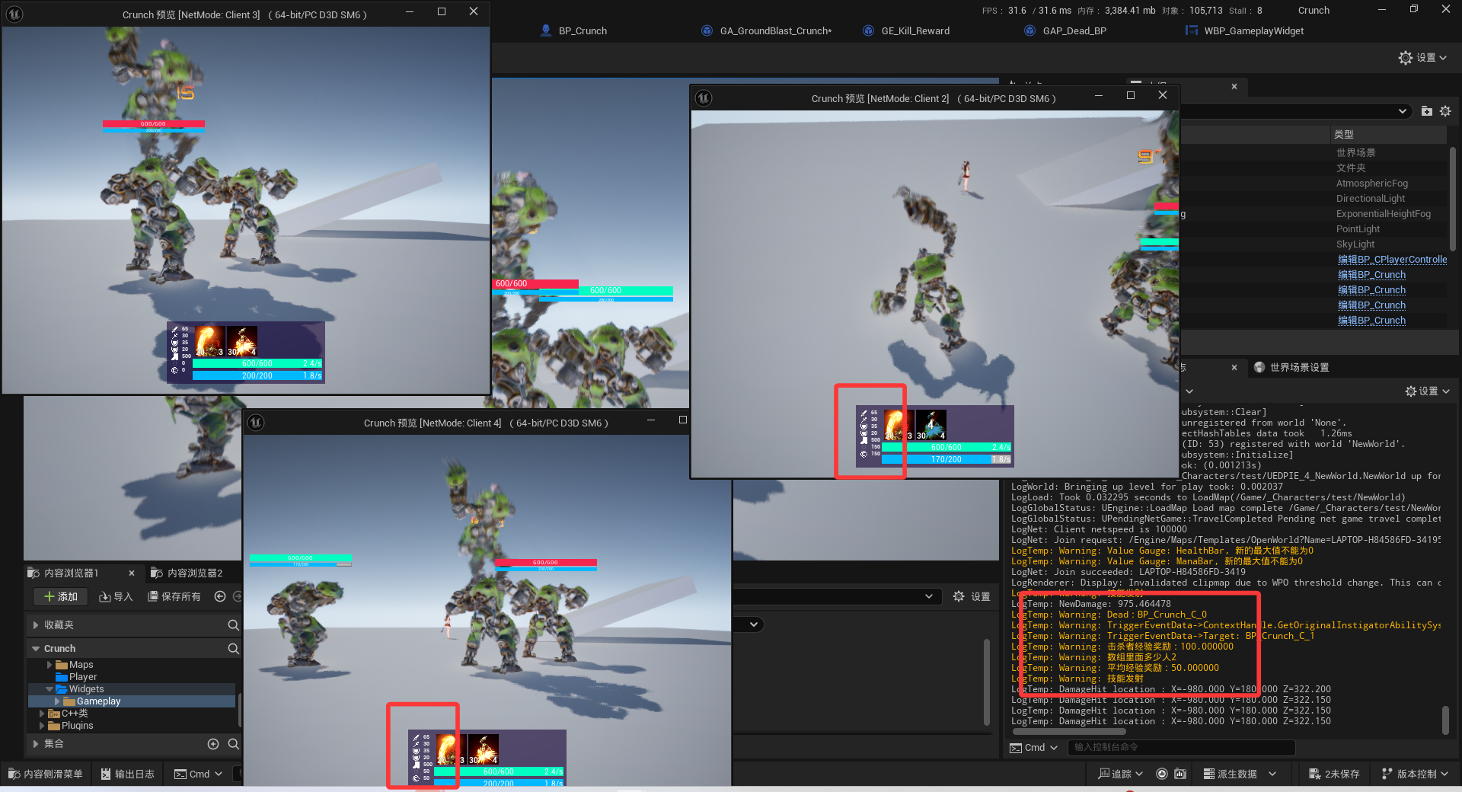Expand the 收藏夹 section arrow

[35, 624]
